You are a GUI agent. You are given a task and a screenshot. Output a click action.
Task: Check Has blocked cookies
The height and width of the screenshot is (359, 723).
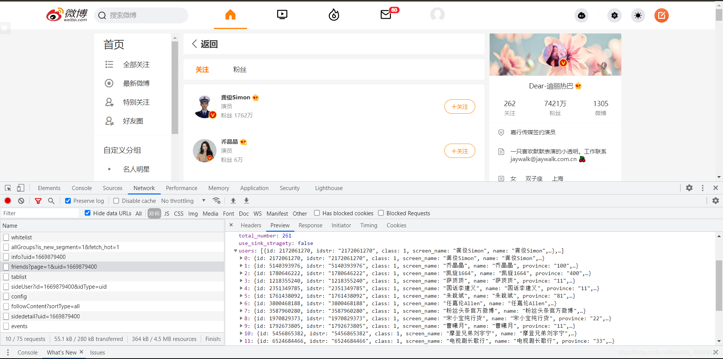tap(317, 213)
